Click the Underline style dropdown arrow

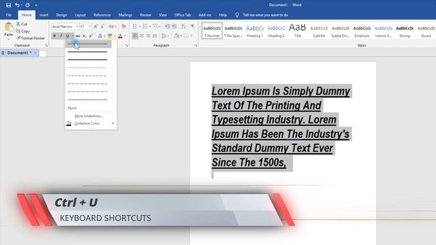(73, 36)
